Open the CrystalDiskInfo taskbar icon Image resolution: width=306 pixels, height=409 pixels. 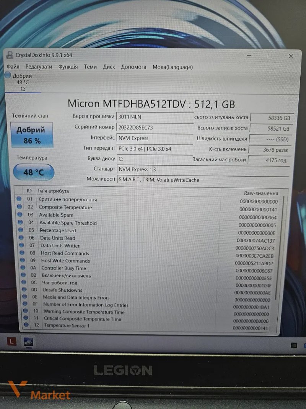click(28, 342)
